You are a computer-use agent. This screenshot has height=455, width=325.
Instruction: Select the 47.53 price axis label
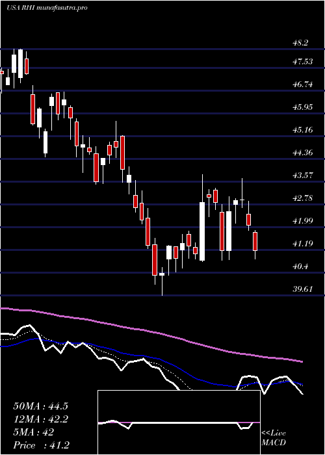pos(303,62)
